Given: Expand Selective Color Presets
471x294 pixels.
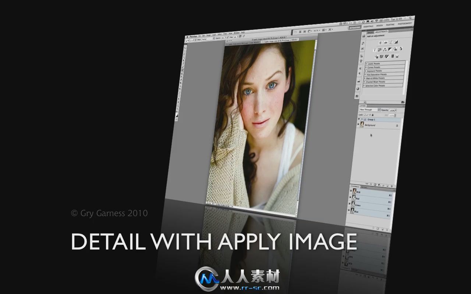Looking at the screenshot, I should tap(364, 86).
